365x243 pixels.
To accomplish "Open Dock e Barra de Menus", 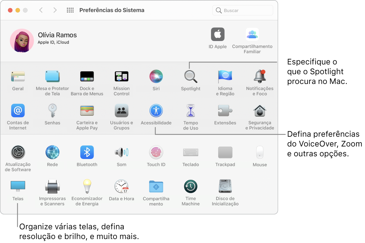I will tap(87, 76).
